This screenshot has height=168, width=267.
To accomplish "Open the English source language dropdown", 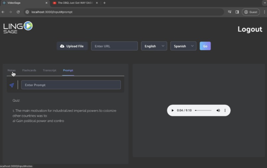I will point(154,46).
